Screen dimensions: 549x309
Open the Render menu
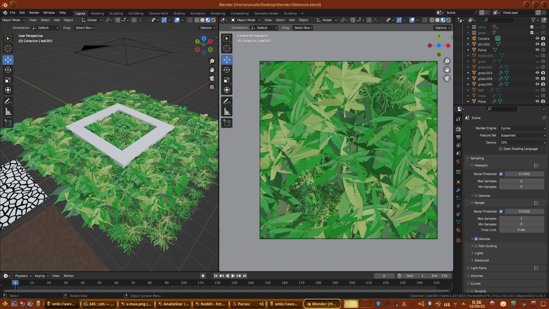(34, 13)
